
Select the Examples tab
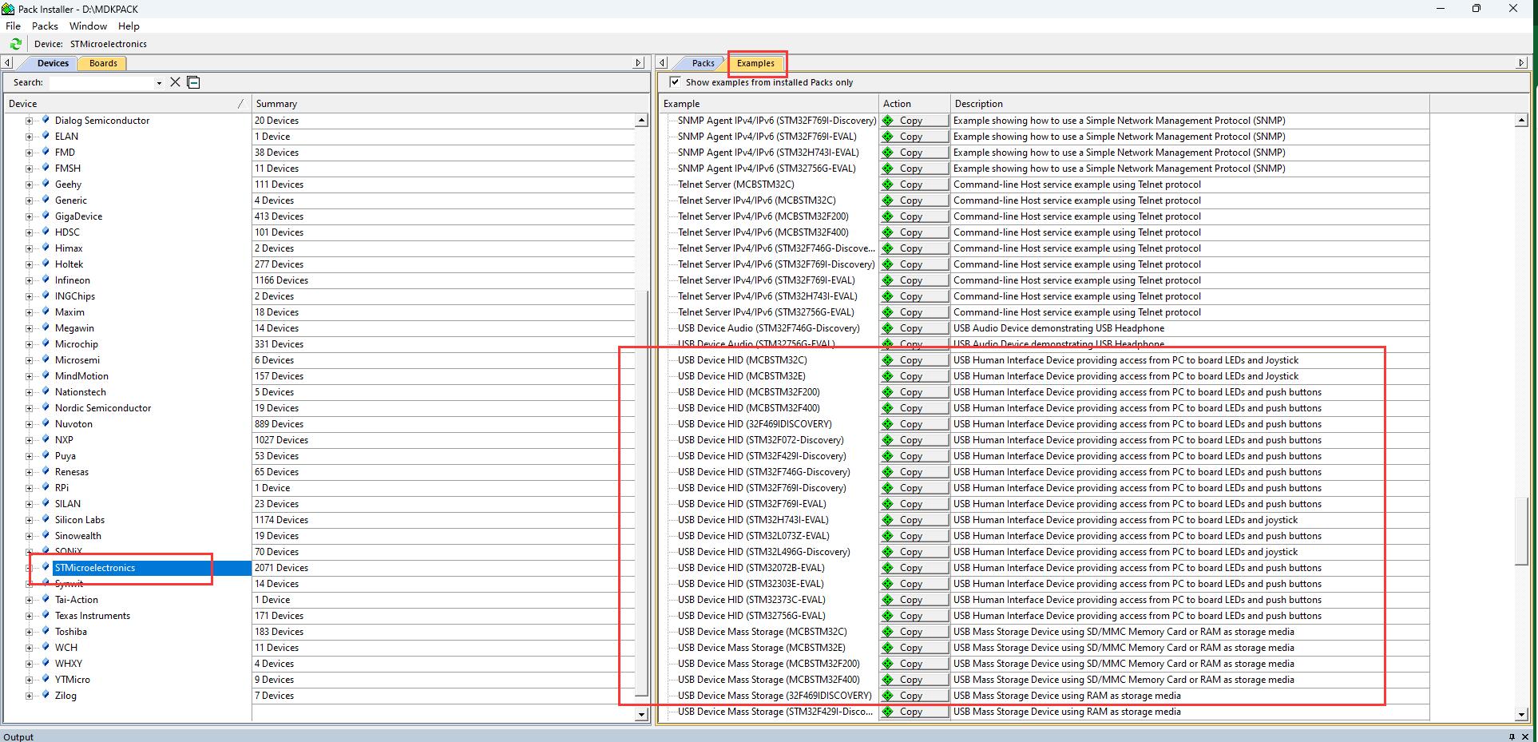(x=755, y=63)
